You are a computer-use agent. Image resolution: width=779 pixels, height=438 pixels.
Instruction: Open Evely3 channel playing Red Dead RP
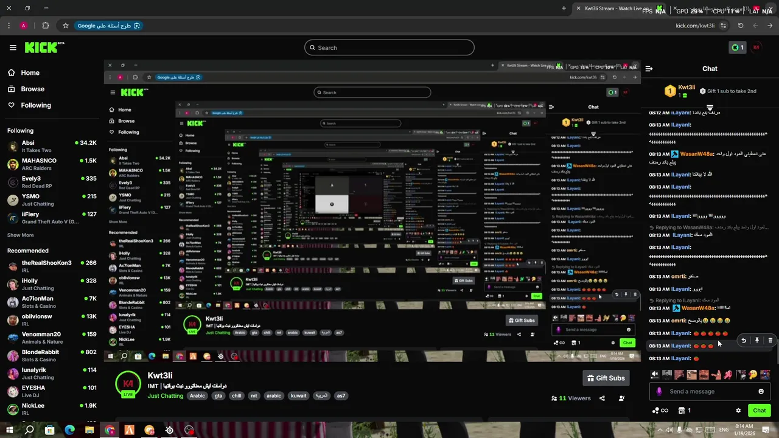tap(52, 182)
